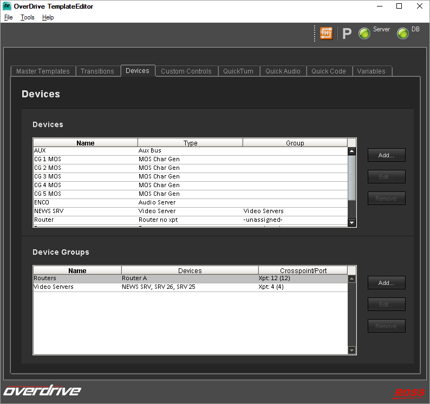The image size is (430, 404).
Task: Click the OverDrive app icon in title bar
Action: 6,6
